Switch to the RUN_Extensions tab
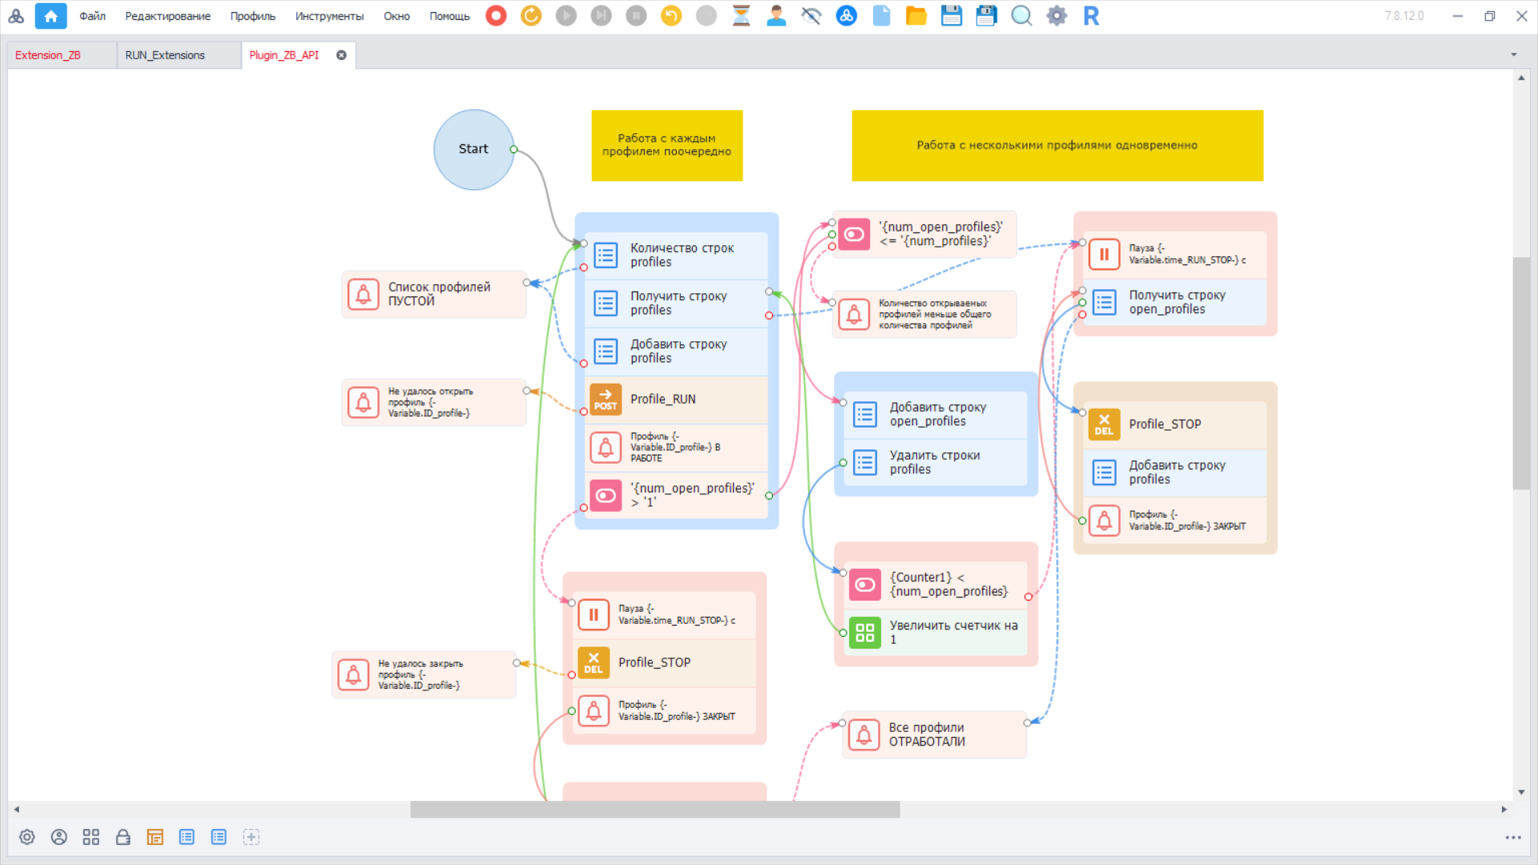1538x865 pixels. 165,55
